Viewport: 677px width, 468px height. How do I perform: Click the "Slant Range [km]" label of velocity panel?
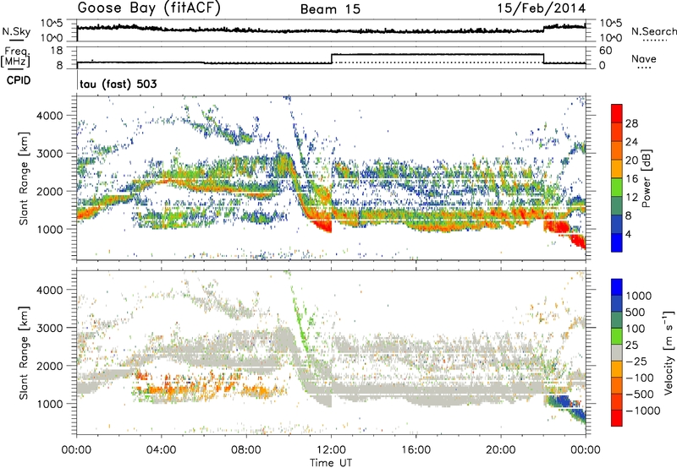point(24,352)
